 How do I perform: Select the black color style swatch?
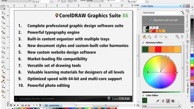pyautogui.click(x=147, y=28)
